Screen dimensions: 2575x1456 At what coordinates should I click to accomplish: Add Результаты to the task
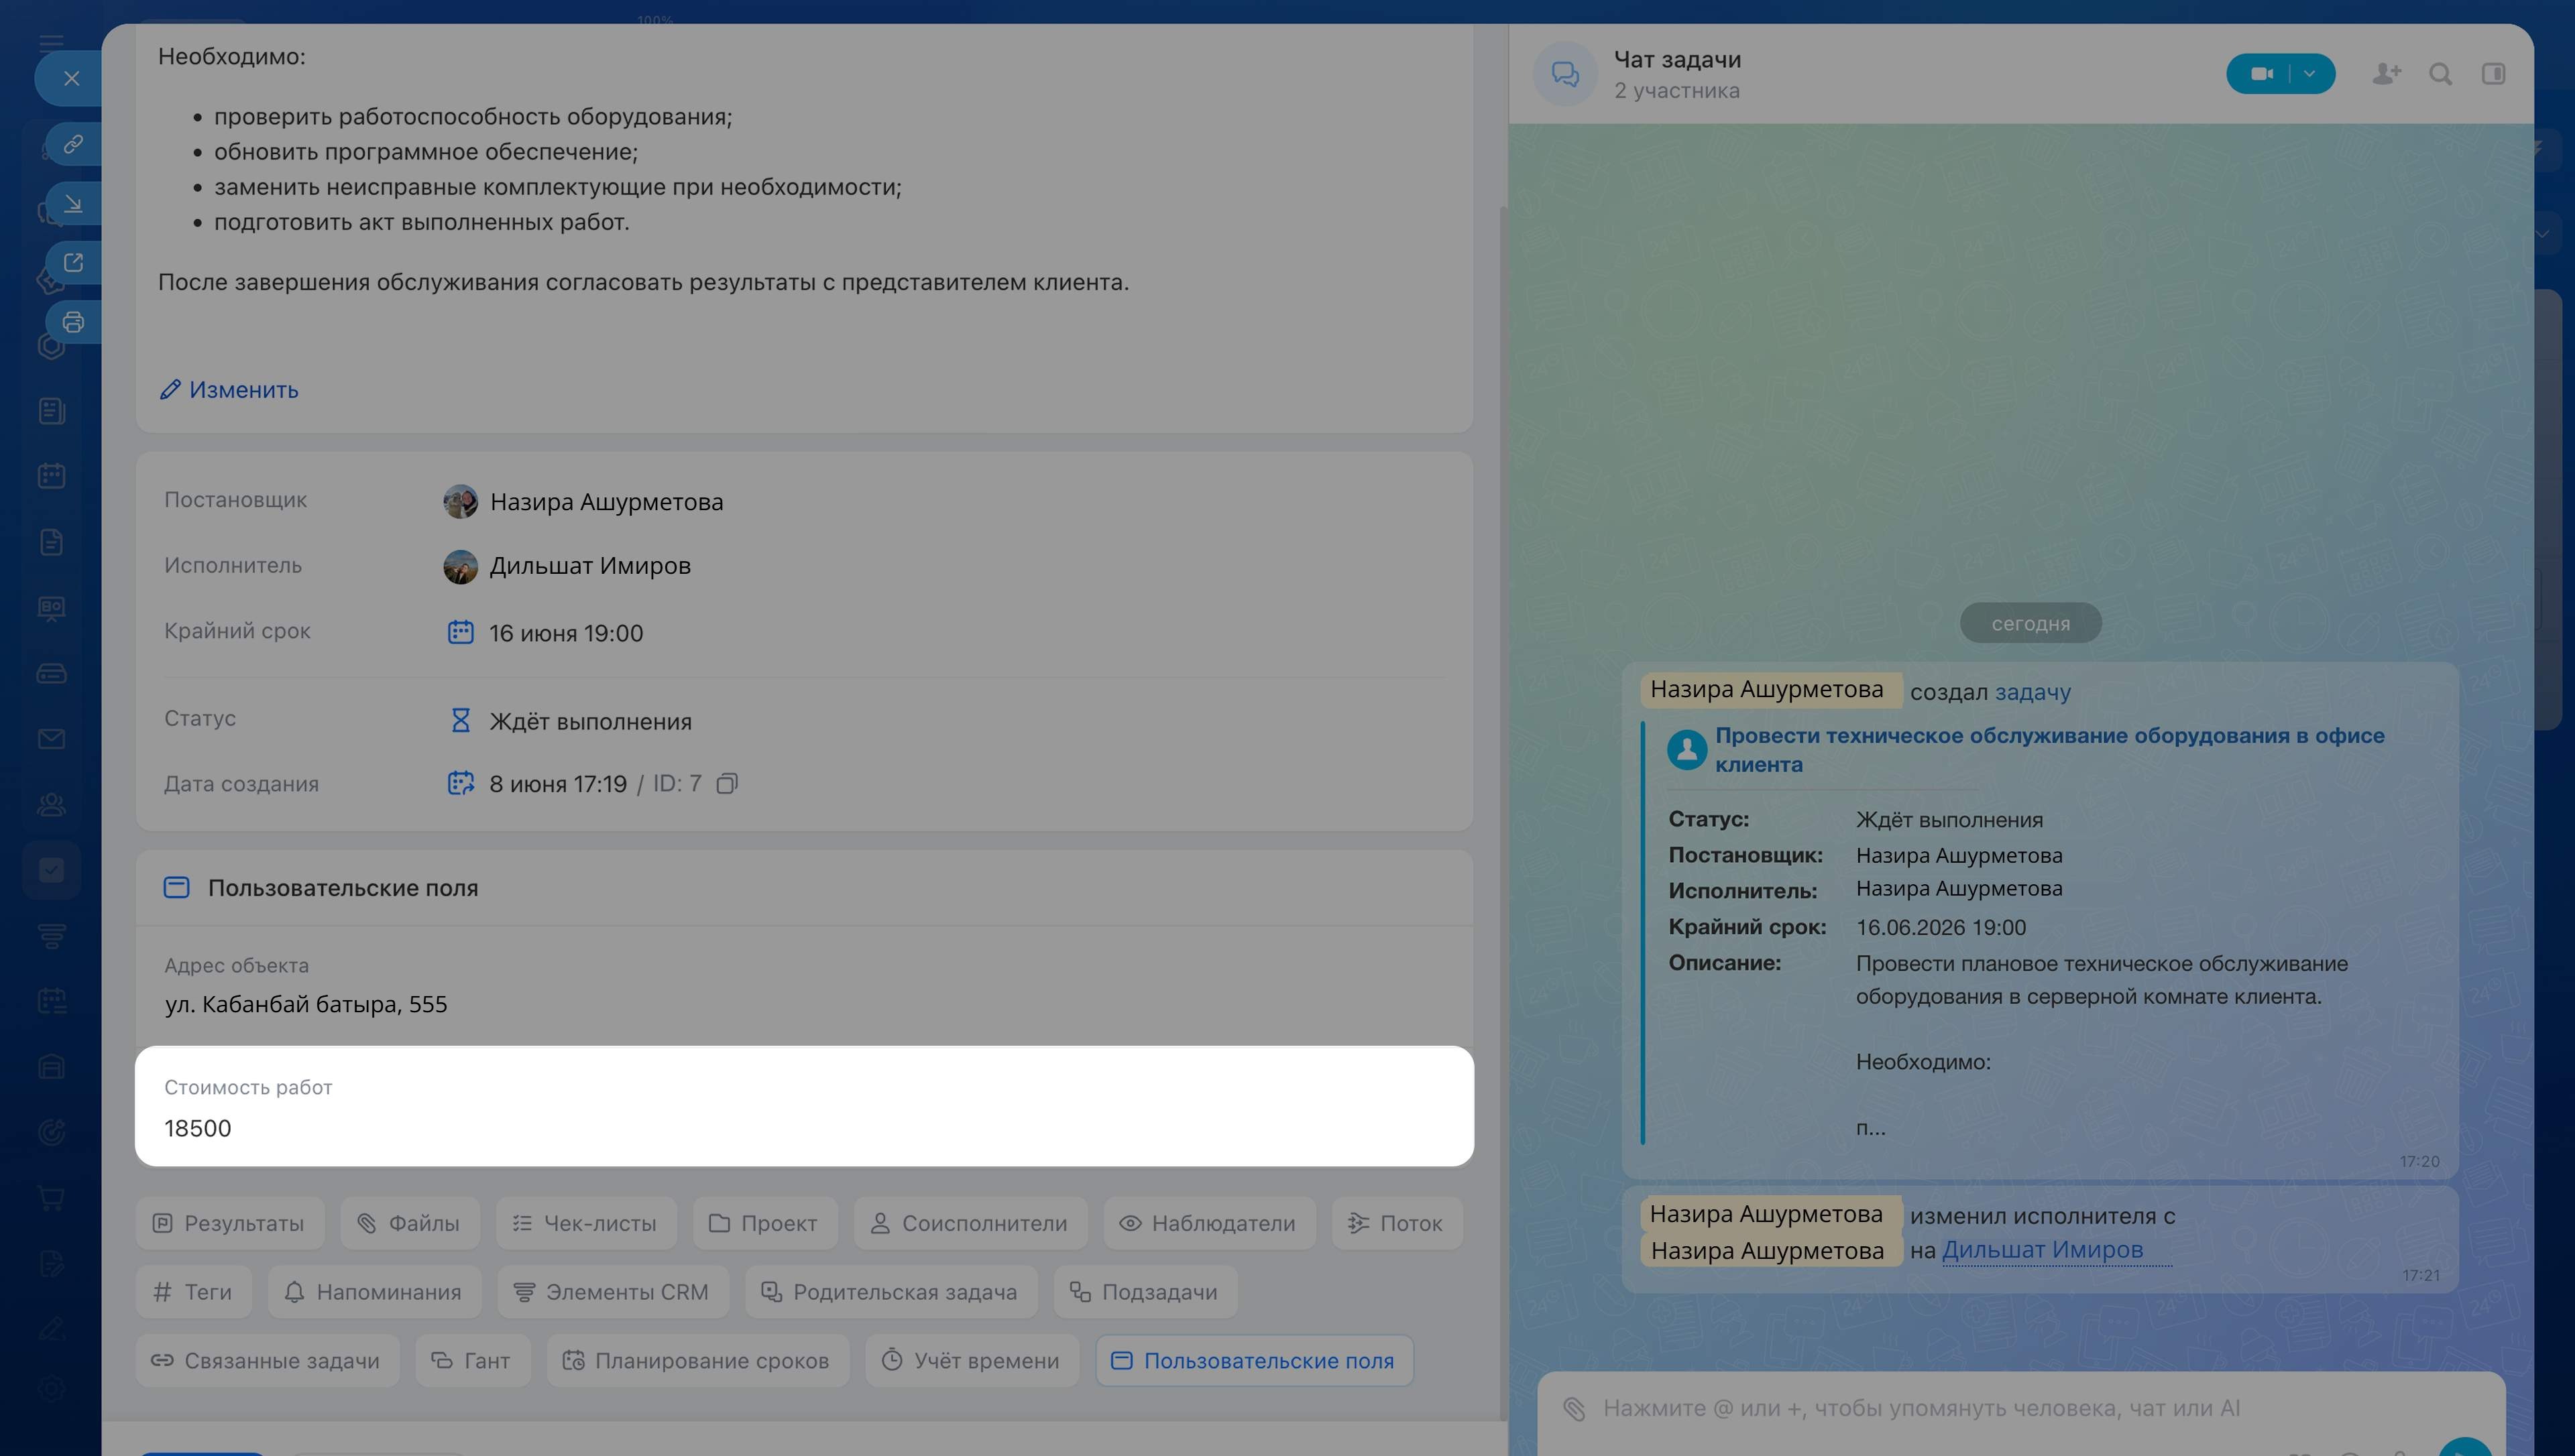229,1223
